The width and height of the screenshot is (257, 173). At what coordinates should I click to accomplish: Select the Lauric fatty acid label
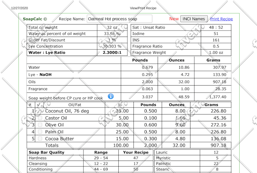(162, 152)
